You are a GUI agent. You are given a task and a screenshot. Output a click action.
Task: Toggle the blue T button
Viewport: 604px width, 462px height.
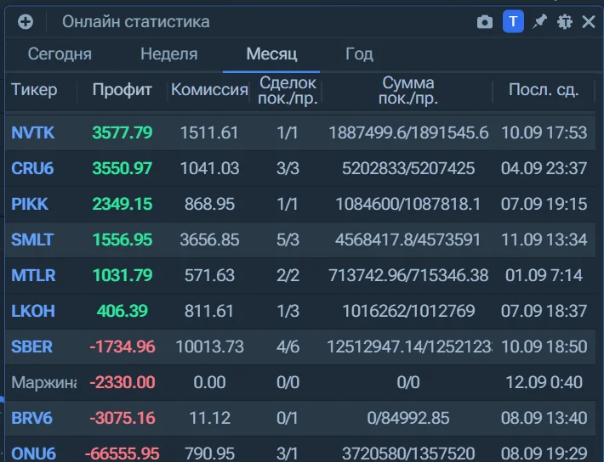513,21
